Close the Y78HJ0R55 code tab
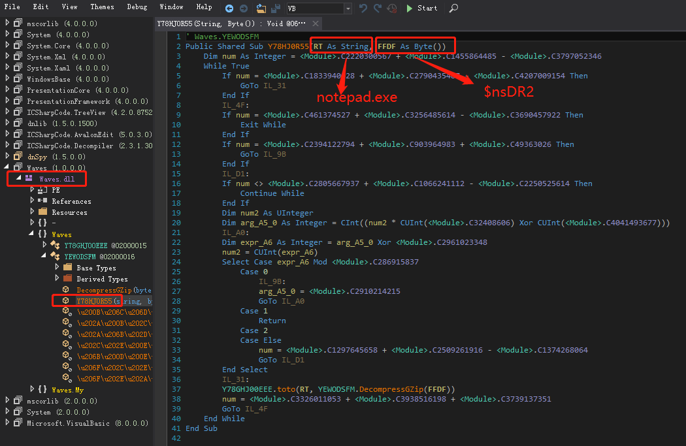This screenshot has height=446, width=686. tap(316, 23)
